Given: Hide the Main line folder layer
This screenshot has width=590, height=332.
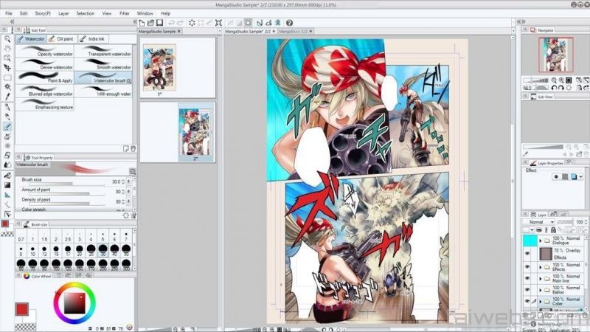Looking at the screenshot, I should click(x=527, y=279).
